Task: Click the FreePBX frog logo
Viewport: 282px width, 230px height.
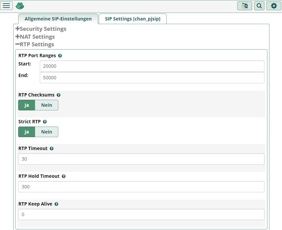Action: [x=20, y=6]
